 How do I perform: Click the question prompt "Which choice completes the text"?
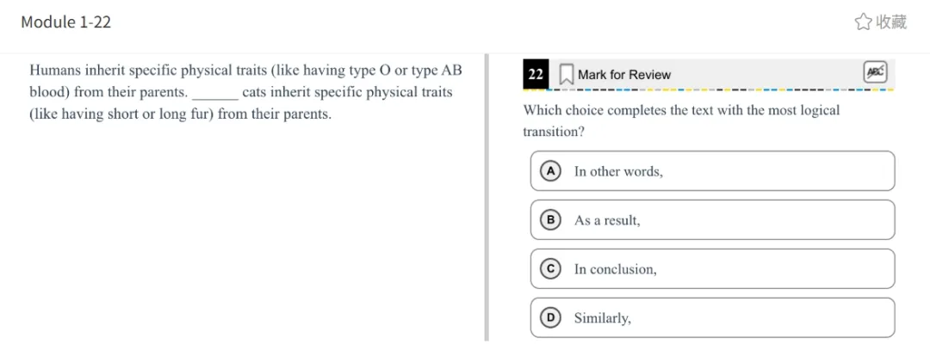coord(680,111)
